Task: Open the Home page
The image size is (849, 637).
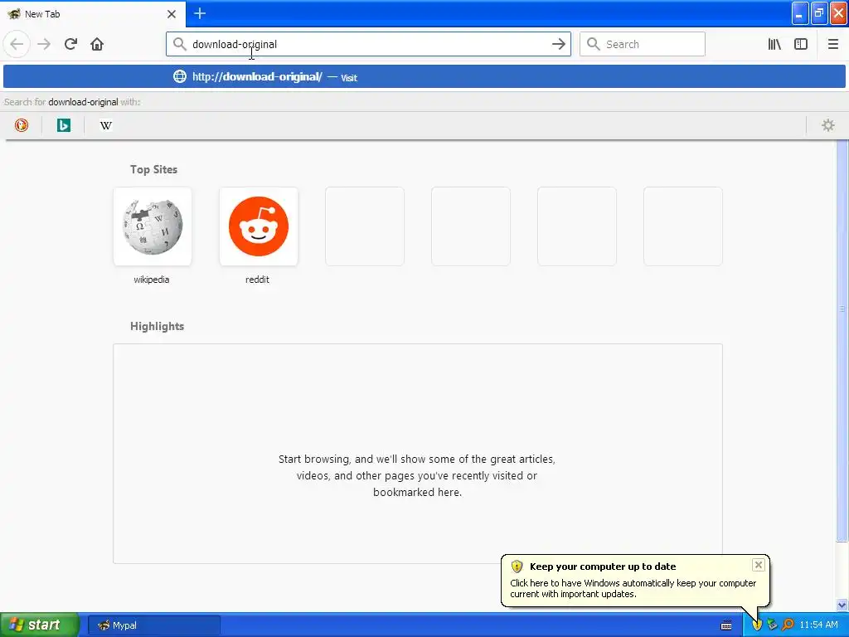Action: click(x=97, y=44)
